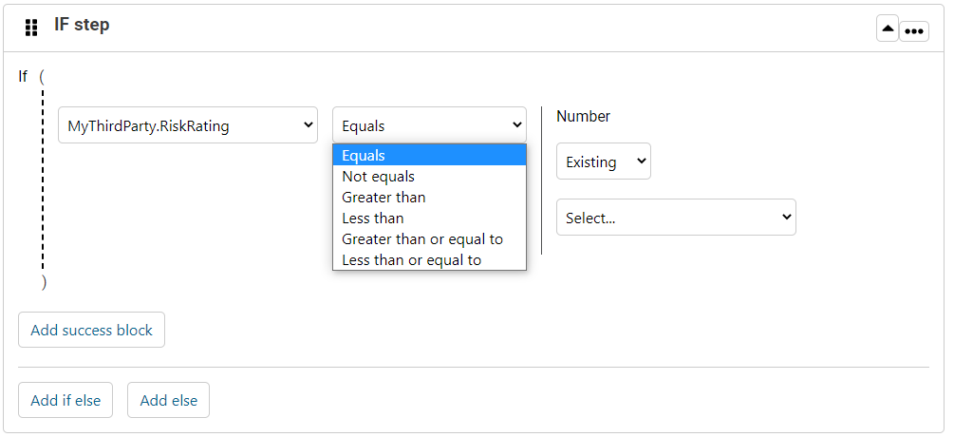Open the Existing value type dropdown
This screenshot has height=437, width=954.
[604, 161]
